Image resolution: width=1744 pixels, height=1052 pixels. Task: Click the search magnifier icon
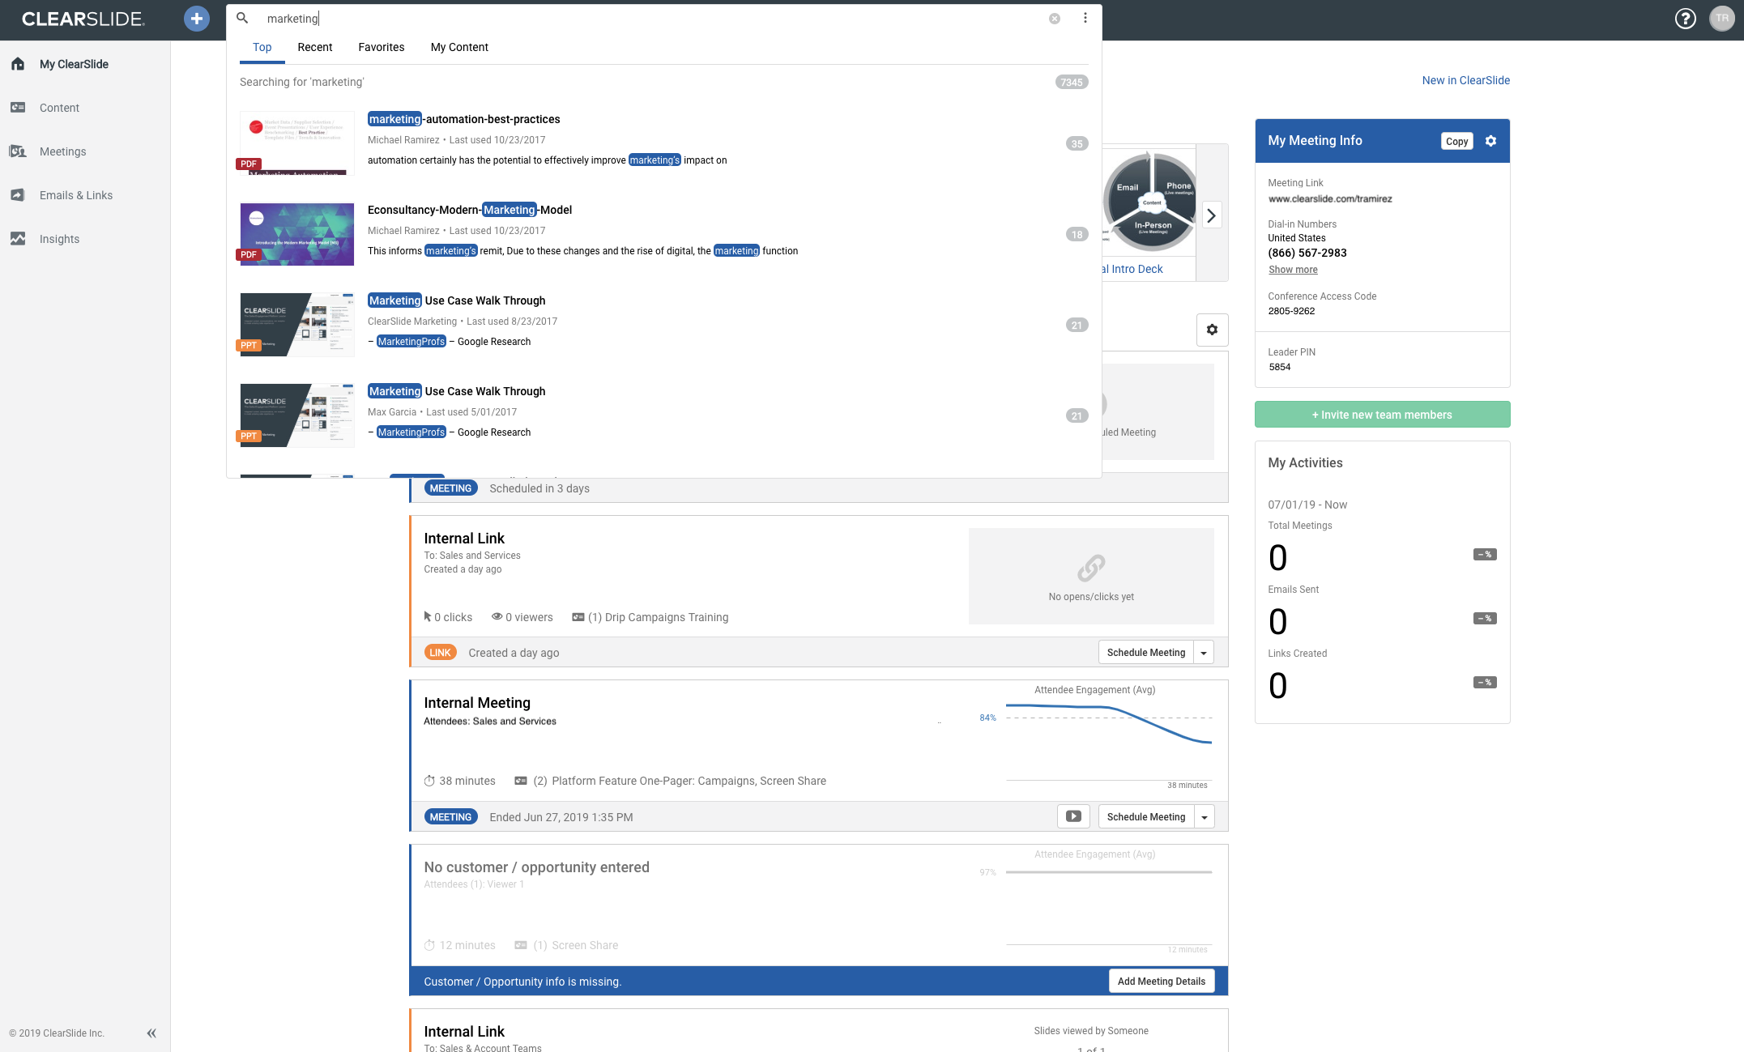(242, 18)
